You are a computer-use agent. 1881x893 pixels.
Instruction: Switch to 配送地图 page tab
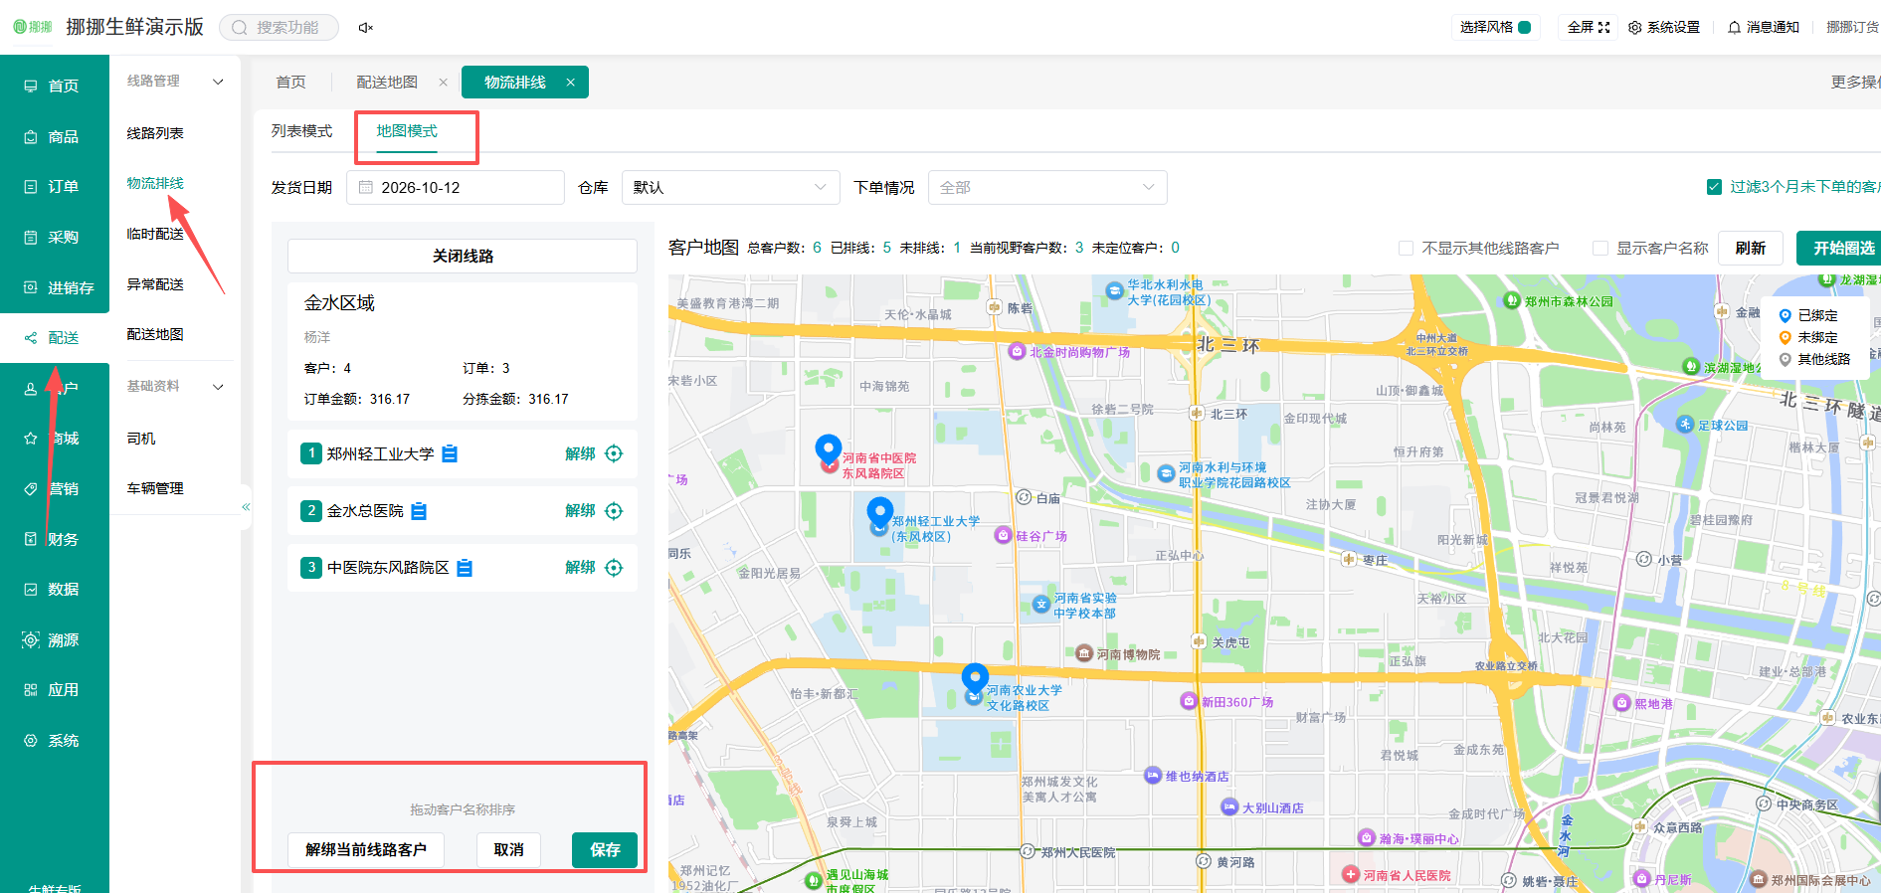[387, 83]
